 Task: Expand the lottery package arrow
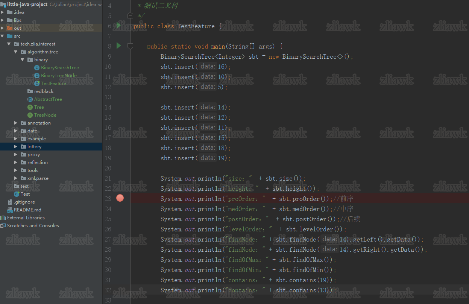(x=16, y=147)
